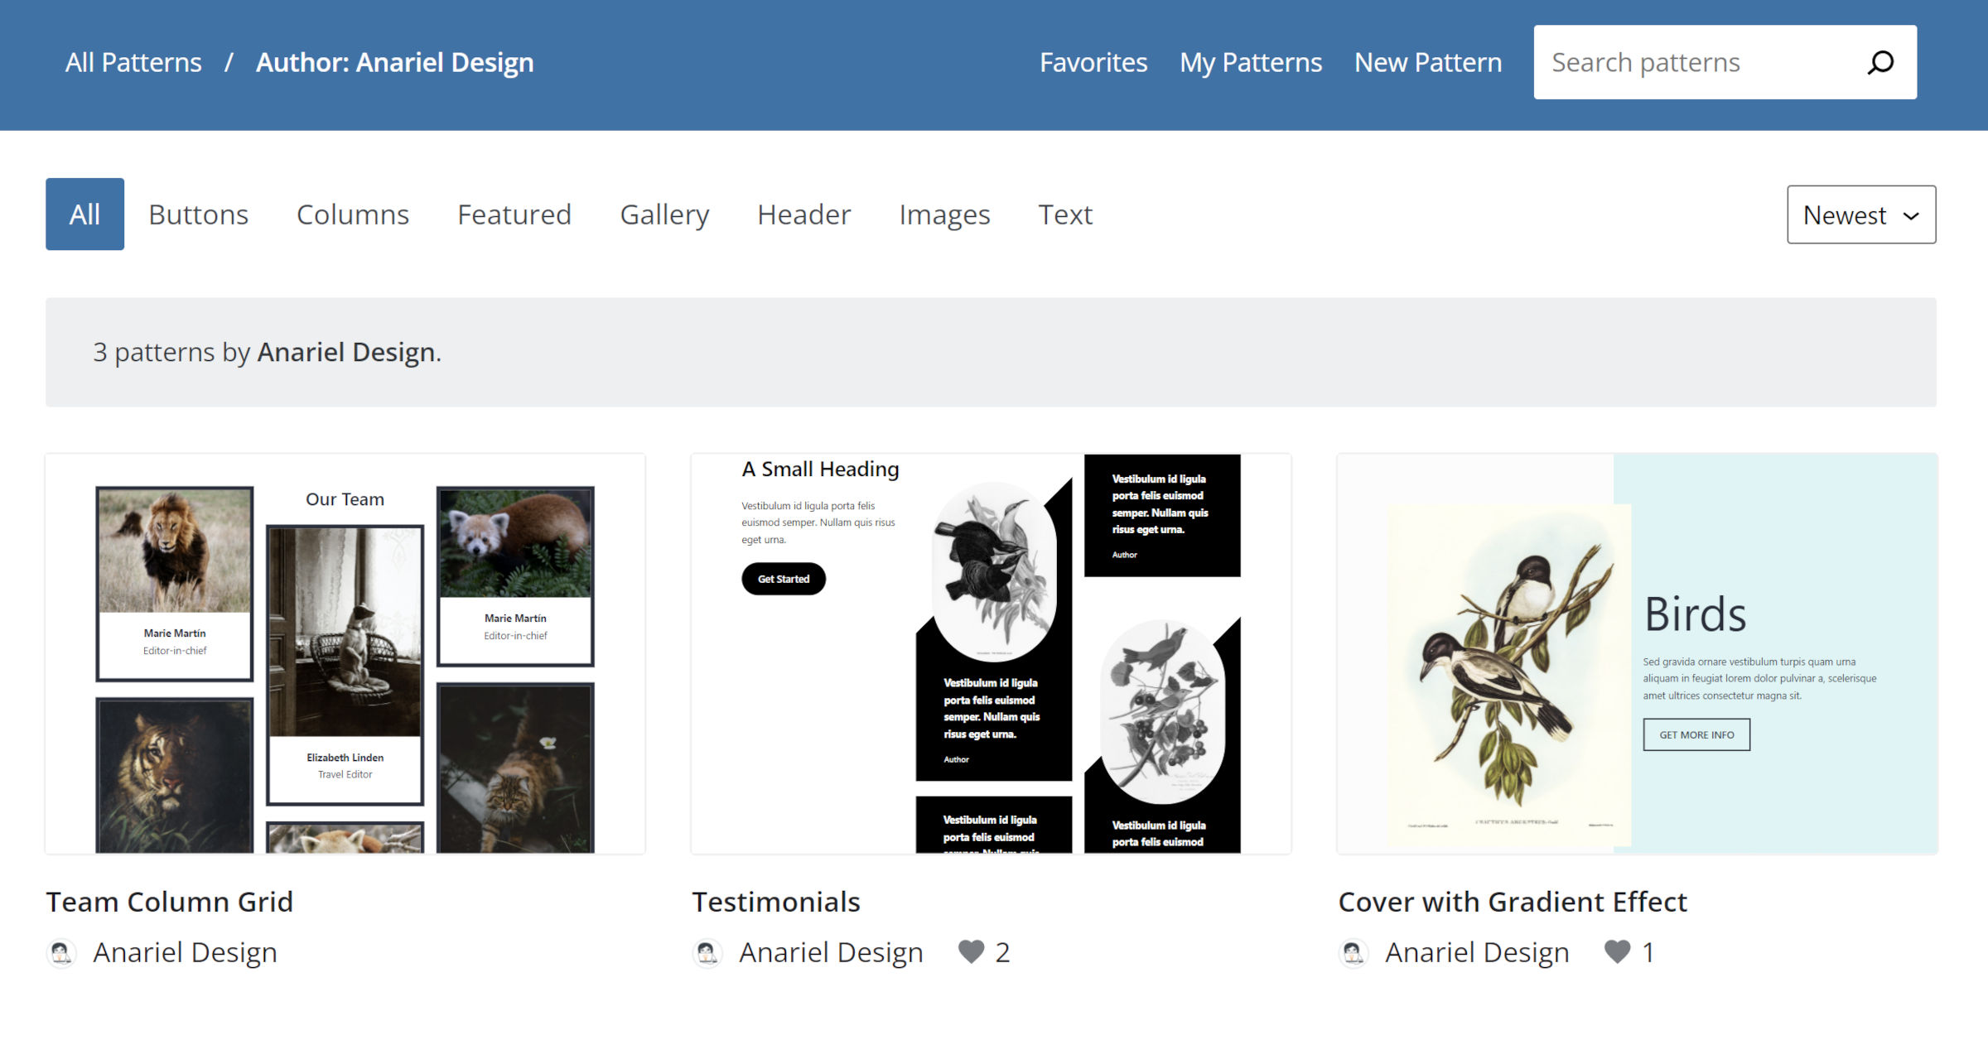The image size is (1988, 1059).
Task: Click the Team Column Grid preview thumbnail
Action: [345, 652]
